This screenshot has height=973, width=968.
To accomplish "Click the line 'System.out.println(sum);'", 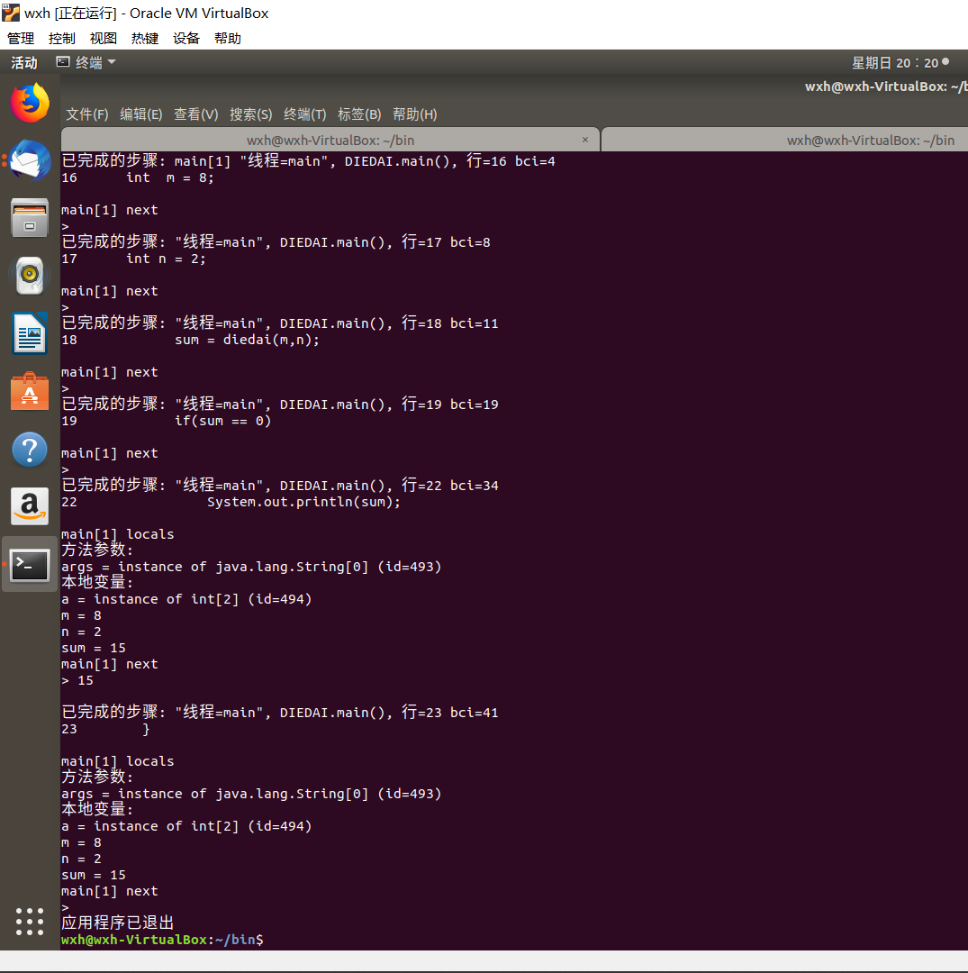I will 303,502.
